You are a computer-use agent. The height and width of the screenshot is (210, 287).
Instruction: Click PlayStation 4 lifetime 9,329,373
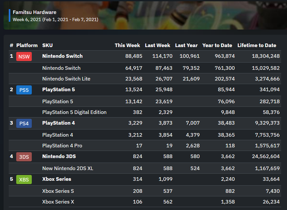pyautogui.click(x=268, y=123)
